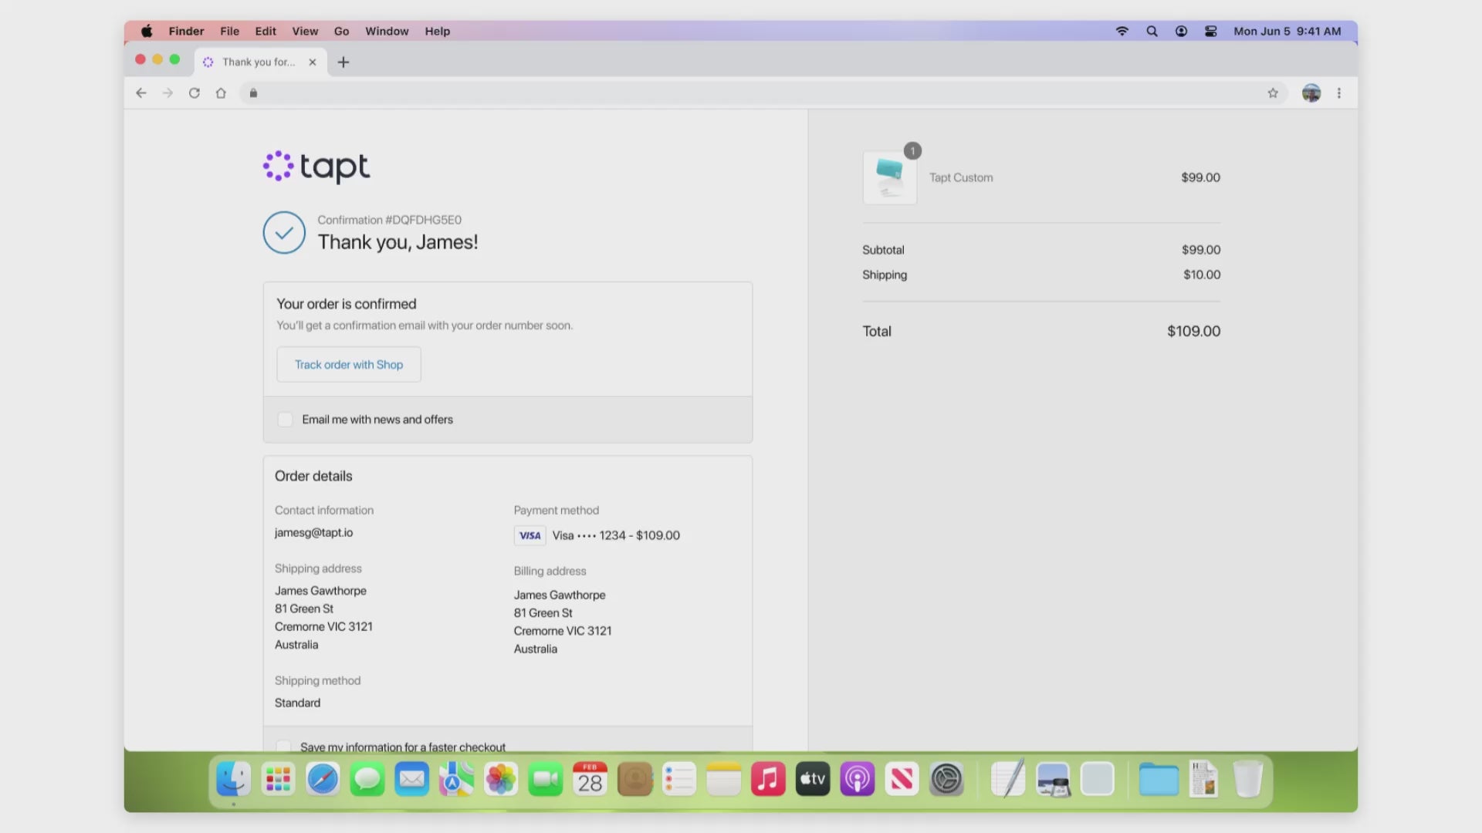Click the Subtotal $99.00 value

click(1201, 250)
